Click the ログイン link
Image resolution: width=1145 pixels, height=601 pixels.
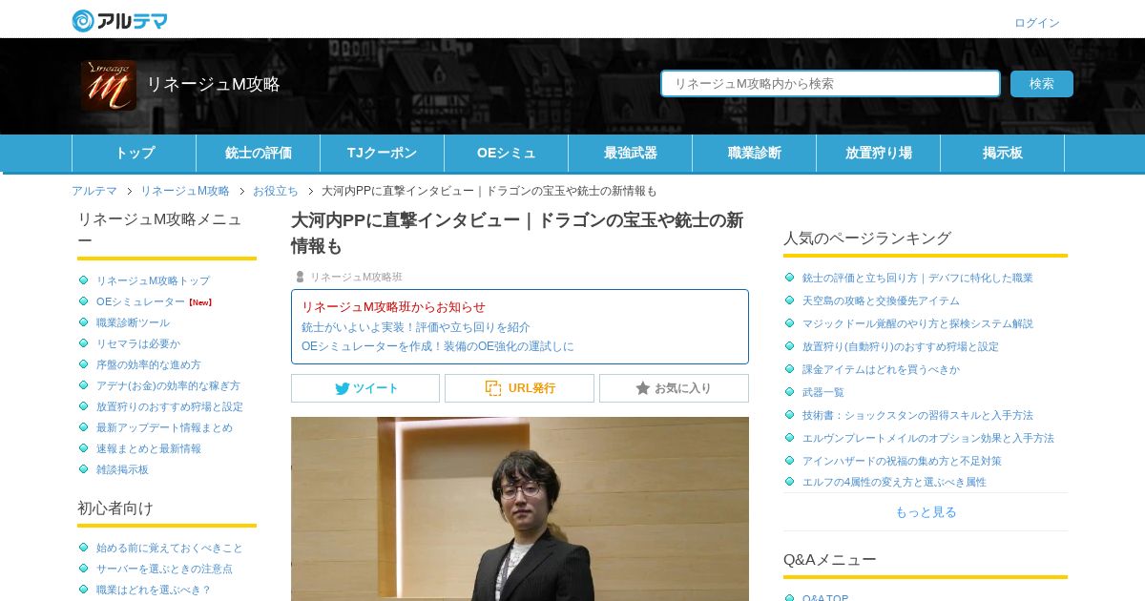click(x=1037, y=23)
